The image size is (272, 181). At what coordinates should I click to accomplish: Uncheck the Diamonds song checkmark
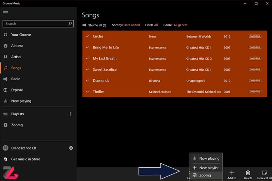point(88,80)
